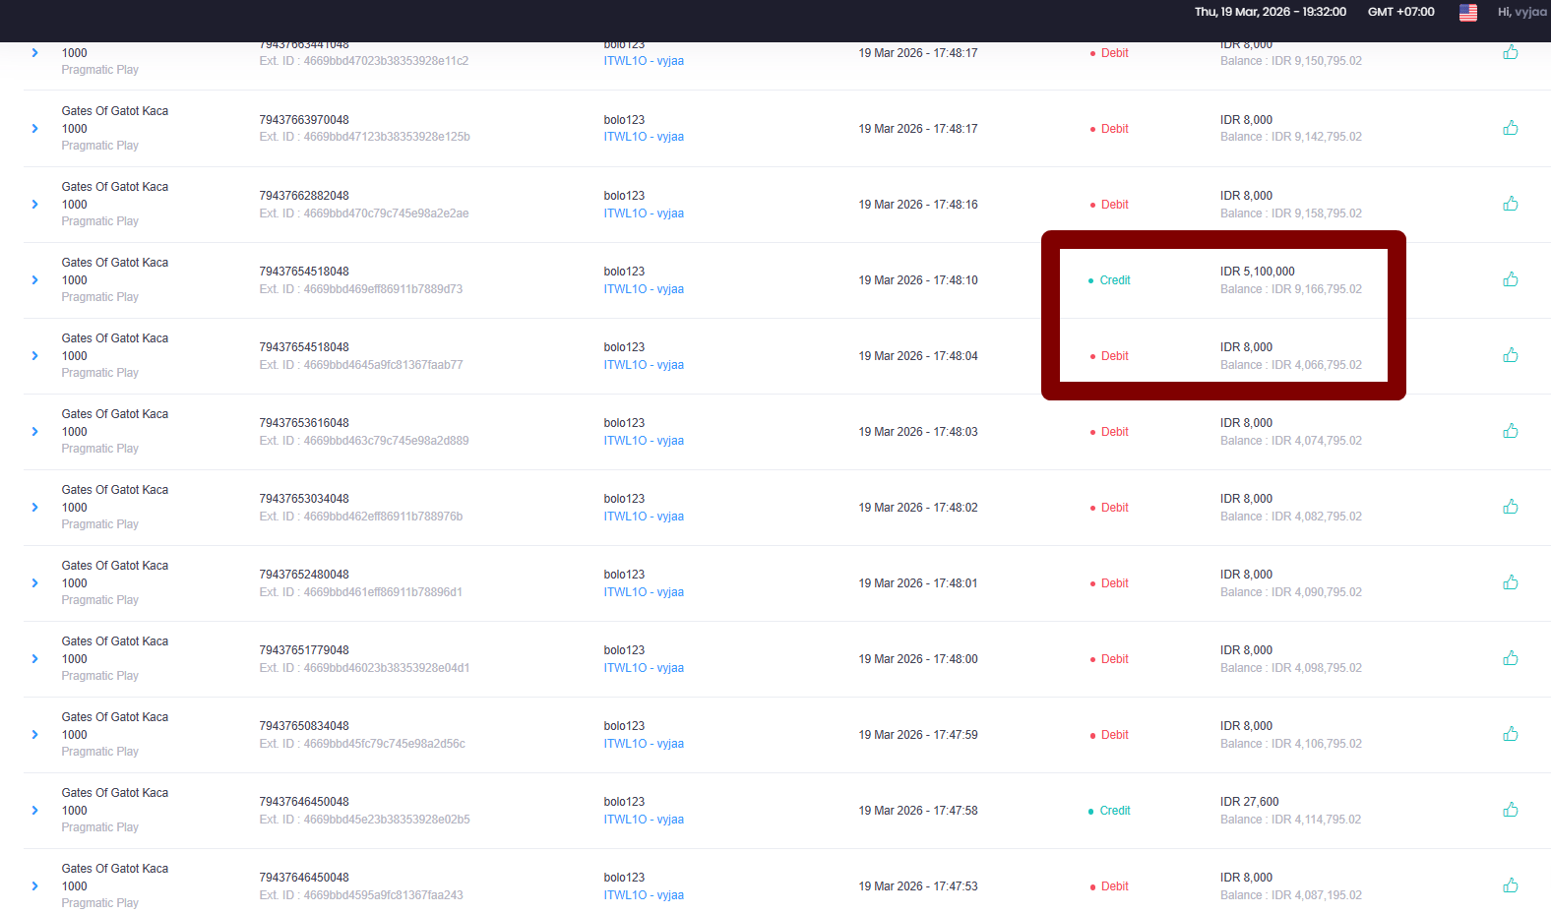The width and height of the screenshot is (1551, 914).
Task: Expand the 17:48:16 Gates Of Gatot Kaca row
Action: pos(35,205)
